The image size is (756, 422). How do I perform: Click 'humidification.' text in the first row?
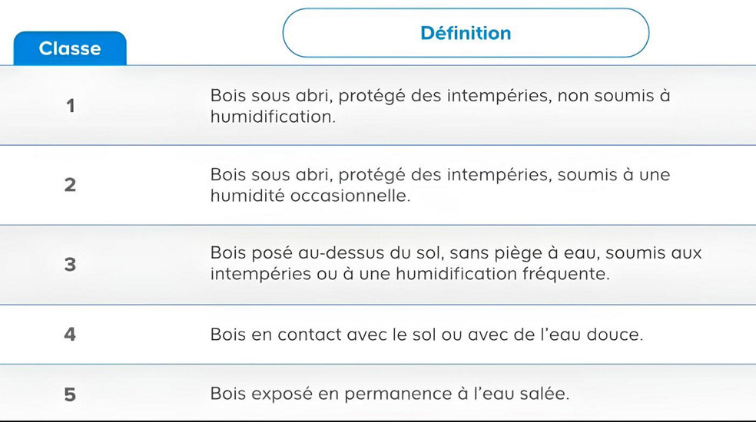tap(273, 117)
